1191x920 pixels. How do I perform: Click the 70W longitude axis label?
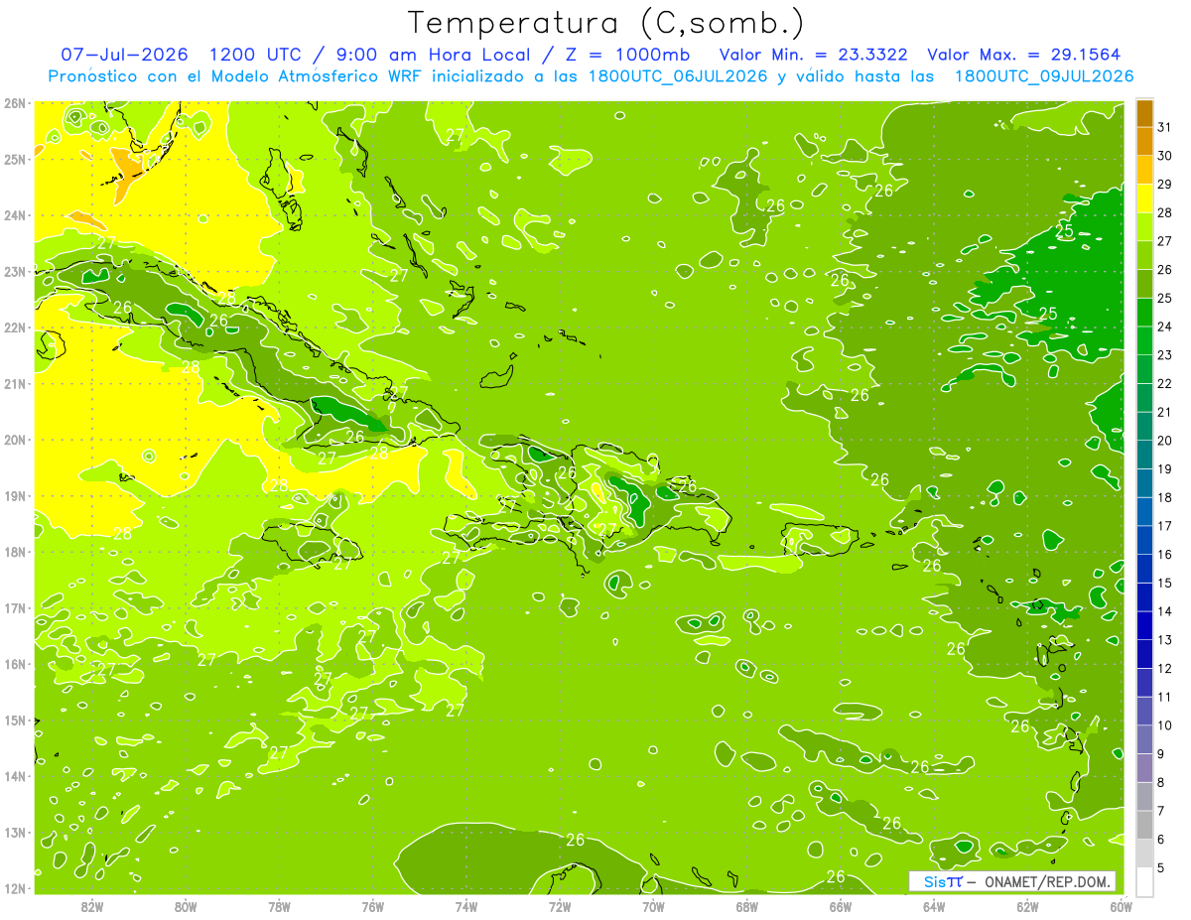point(653,906)
